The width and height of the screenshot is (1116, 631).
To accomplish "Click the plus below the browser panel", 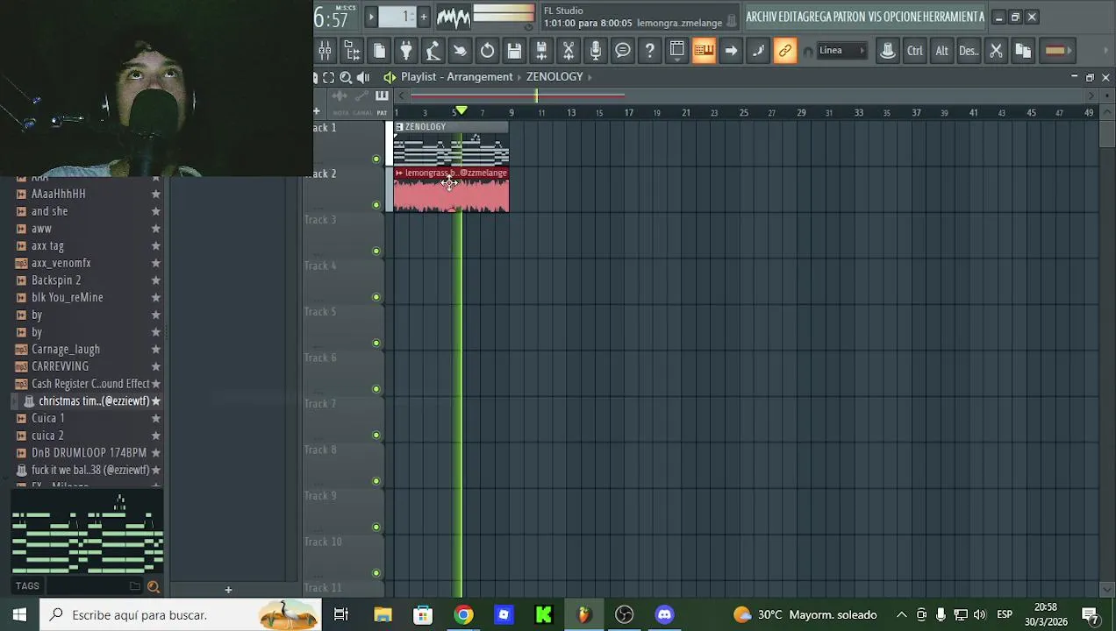I will pos(228,590).
